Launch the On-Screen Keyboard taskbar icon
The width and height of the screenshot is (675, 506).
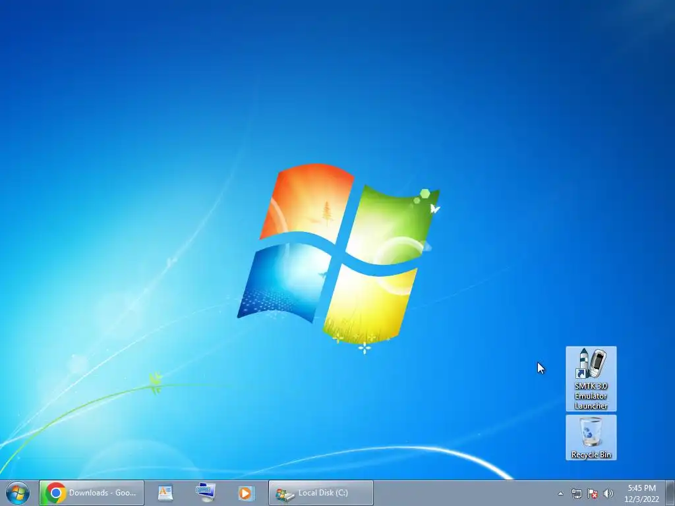point(206,493)
